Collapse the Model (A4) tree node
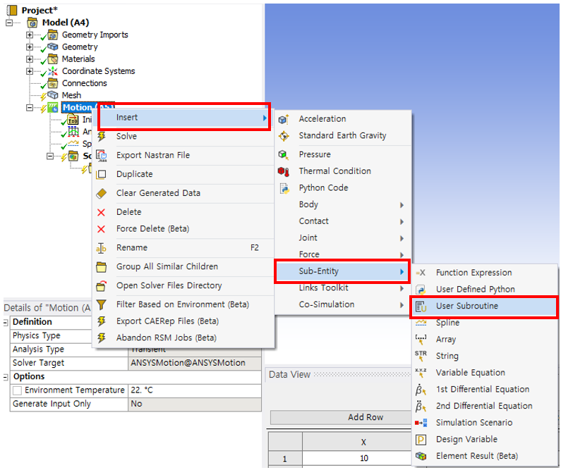 [8, 23]
